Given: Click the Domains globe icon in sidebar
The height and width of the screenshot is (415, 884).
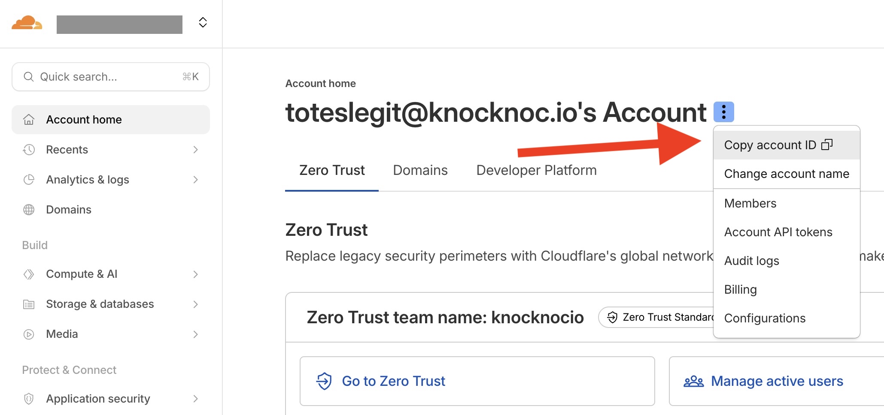Looking at the screenshot, I should tap(29, 210).
